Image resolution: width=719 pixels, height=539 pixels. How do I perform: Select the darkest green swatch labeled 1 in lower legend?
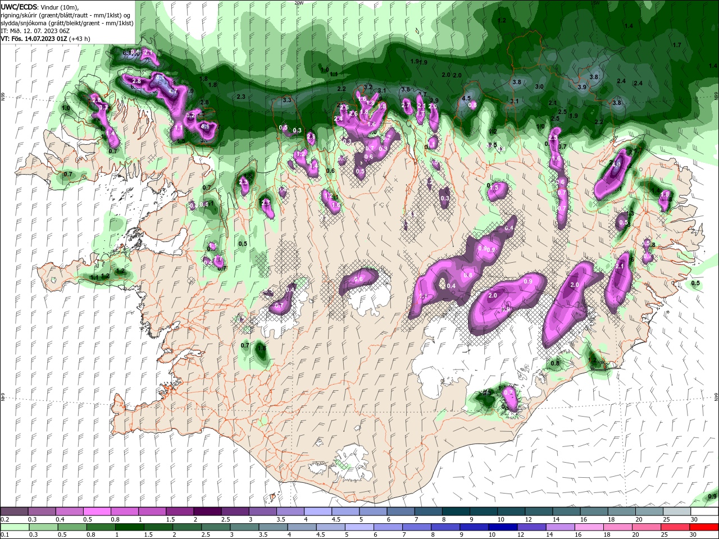(129, 527)
